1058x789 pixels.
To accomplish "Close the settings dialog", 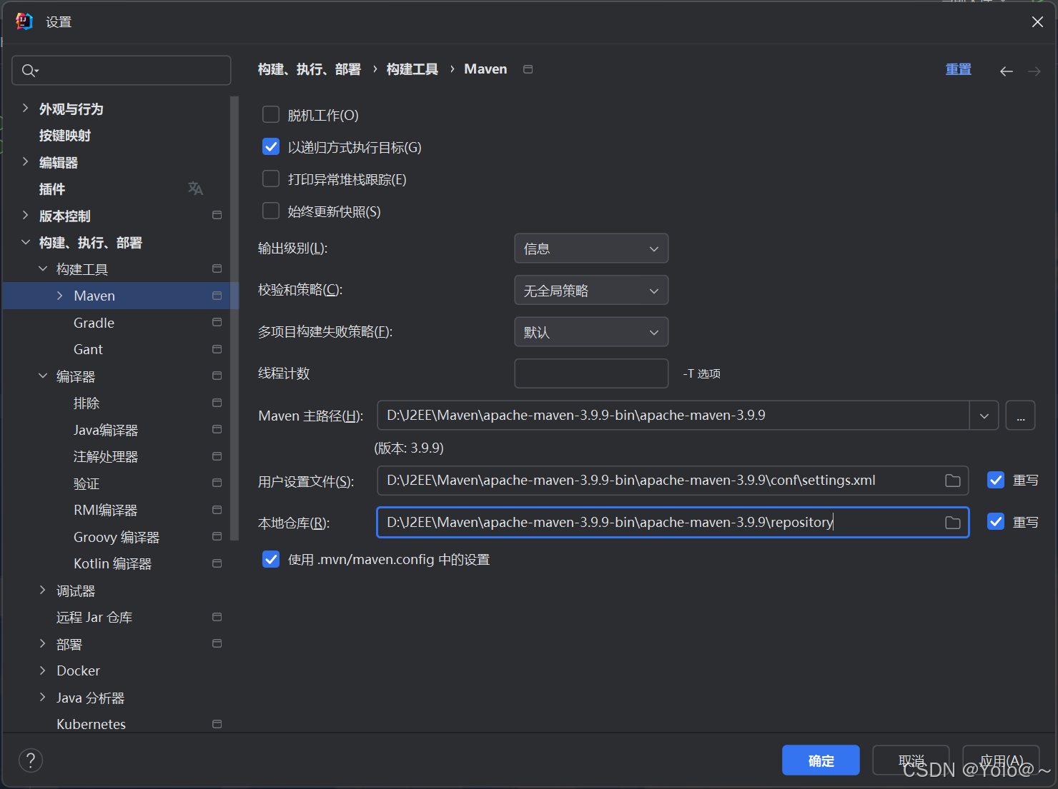I will pyautogui.click(x=1037, y=22).
